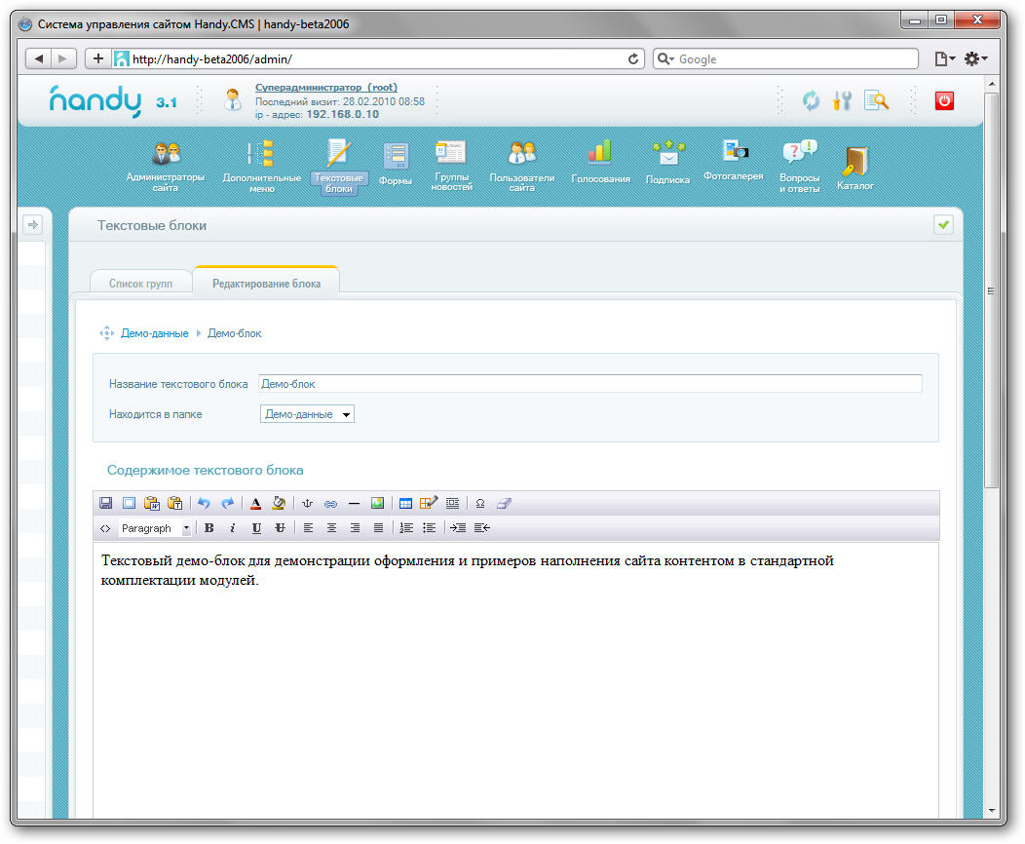
Task: Click the Суперадминистратор (root) link
Action: tap(325, 88)
